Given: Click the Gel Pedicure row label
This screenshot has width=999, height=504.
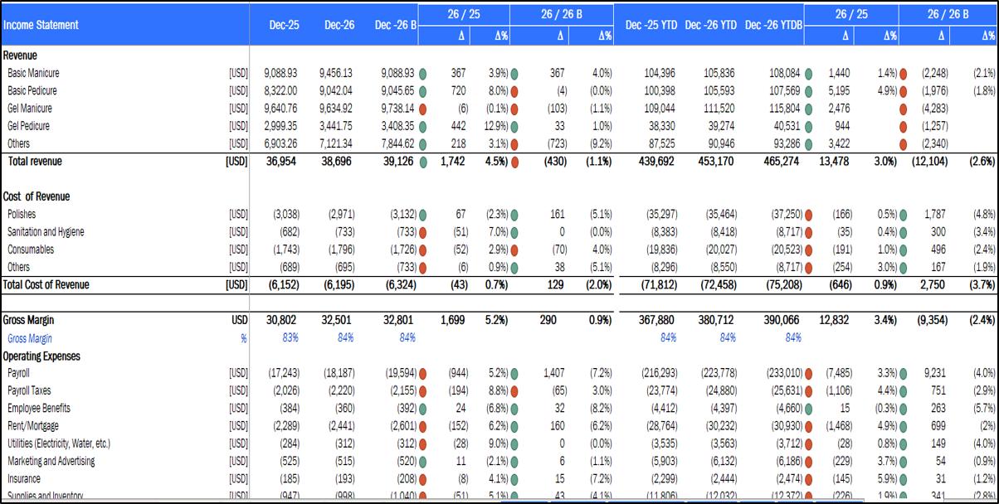Looking at the screenshot, I should click(x=28, y=126).
